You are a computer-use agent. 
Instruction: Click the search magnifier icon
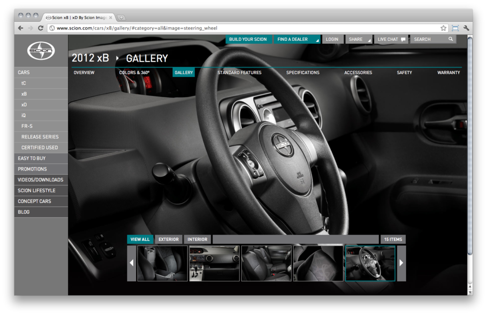(x=451, y=39)
